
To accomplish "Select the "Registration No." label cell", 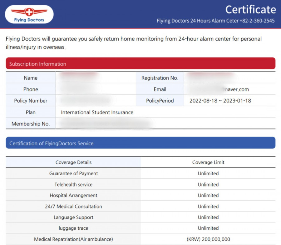I will (x=160, y=78).
